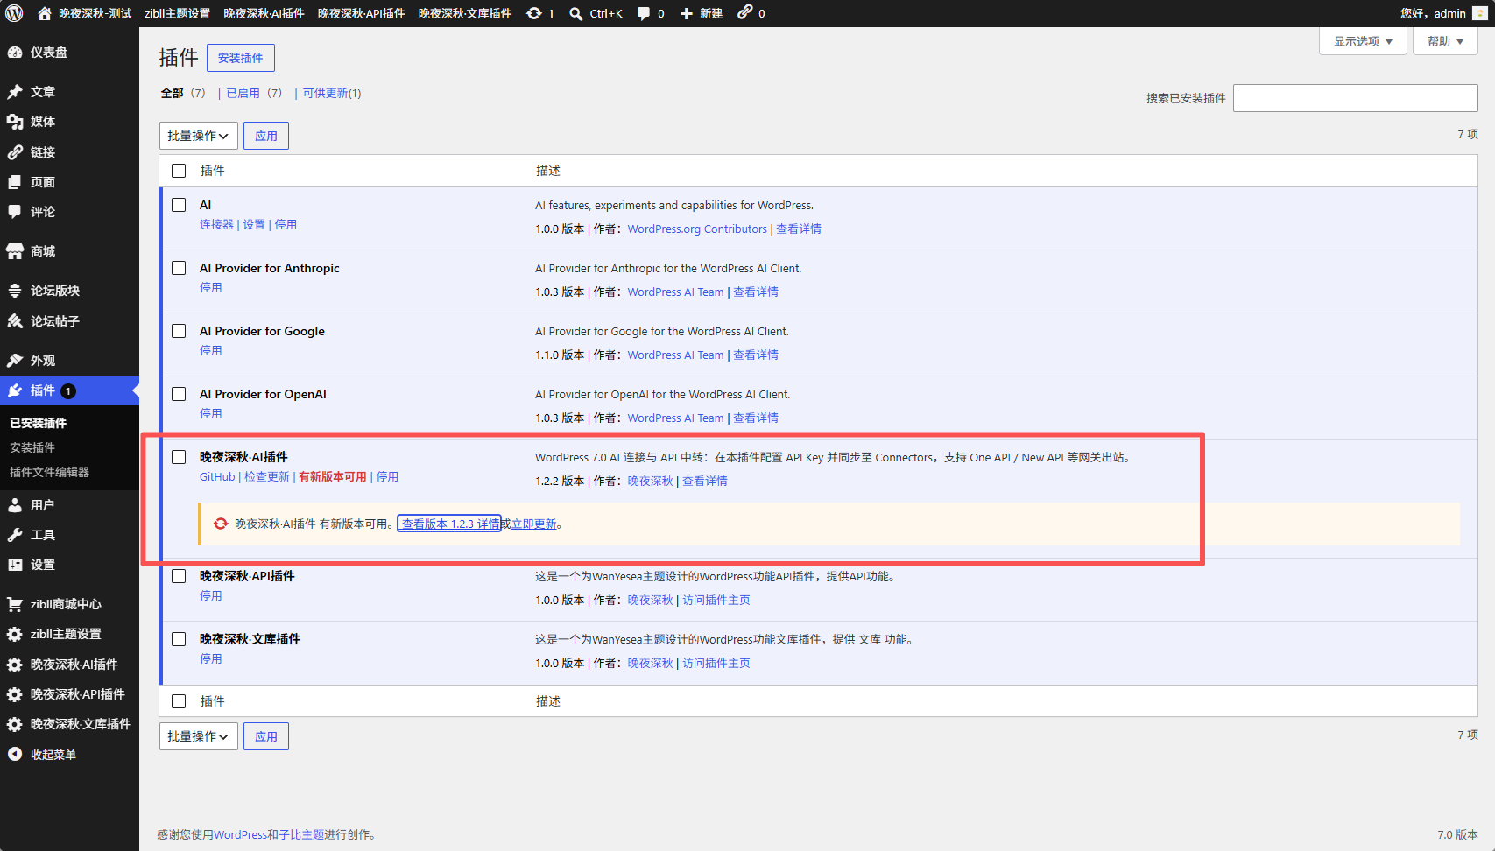Open bottom 批量操作 bulk actions dropdown
Screen dimensions: 1495x851
pyautogui.click(x=198, y=736)
